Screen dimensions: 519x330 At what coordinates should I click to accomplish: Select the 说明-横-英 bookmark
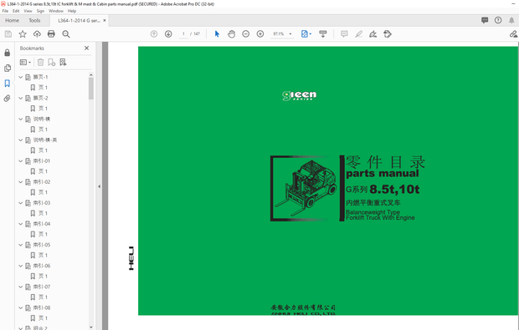[x=45, y=140]
